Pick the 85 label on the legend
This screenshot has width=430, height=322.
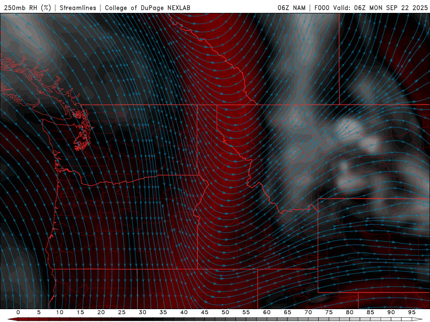click(x=370, y=312)
